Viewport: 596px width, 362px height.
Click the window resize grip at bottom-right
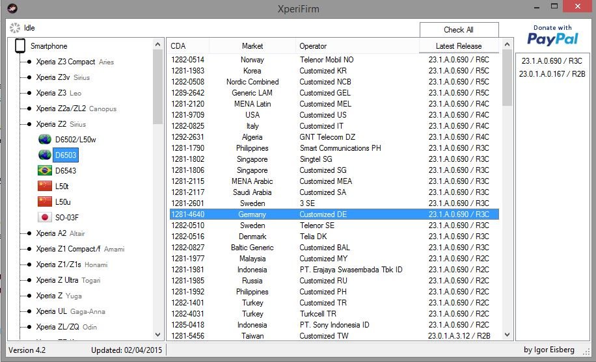[x=586, y=352]
